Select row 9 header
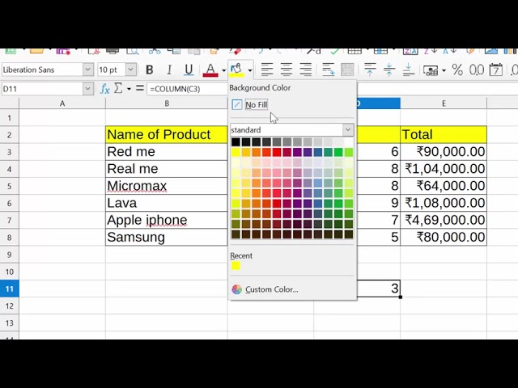This screenshot has height=388, width=518. pyautogui.click(x=9, y=255)
